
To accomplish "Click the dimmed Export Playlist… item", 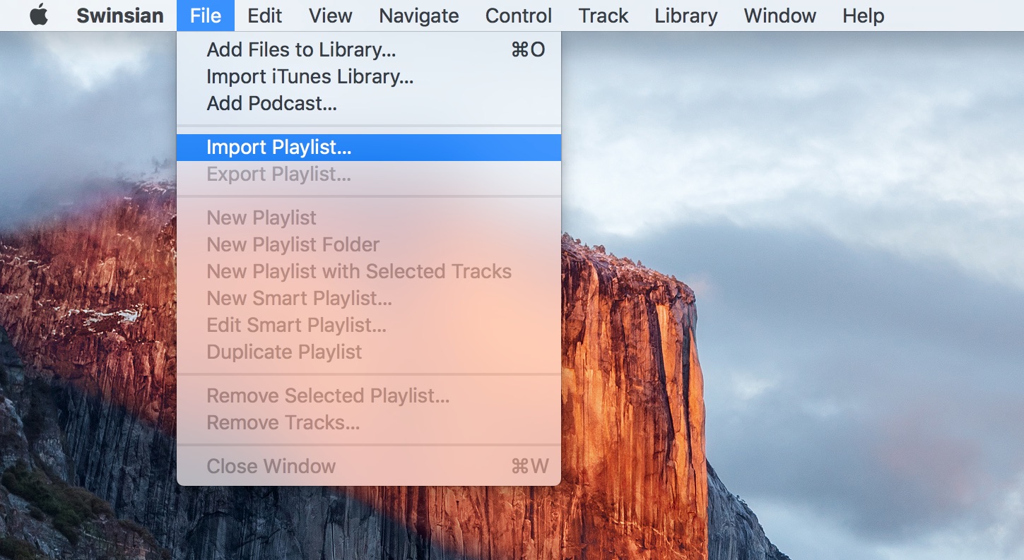I will click(x=369, y=174).
